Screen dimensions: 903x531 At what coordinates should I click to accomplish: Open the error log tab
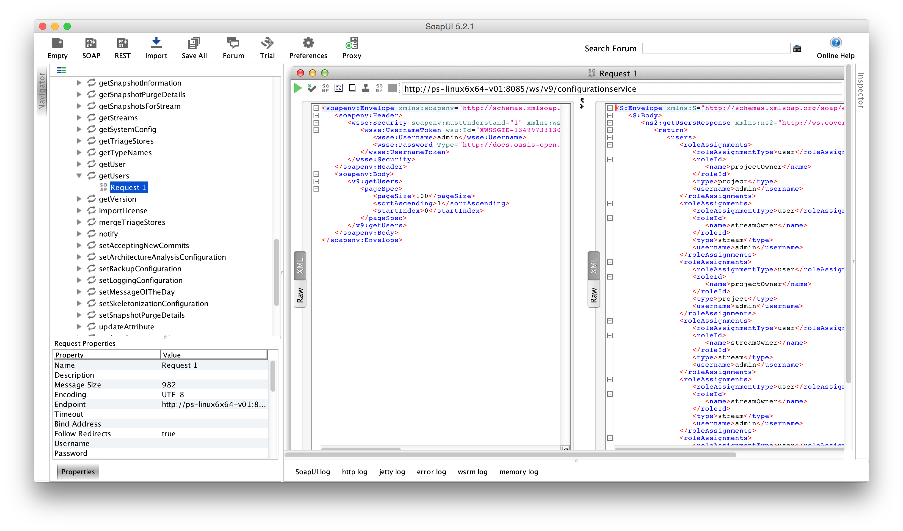pyautogui.click(x=431, y=472)
